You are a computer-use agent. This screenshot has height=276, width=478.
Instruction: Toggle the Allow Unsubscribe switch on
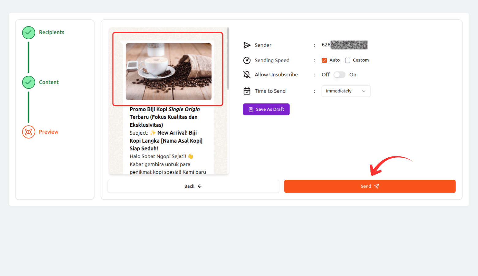[x=339, y=75]
